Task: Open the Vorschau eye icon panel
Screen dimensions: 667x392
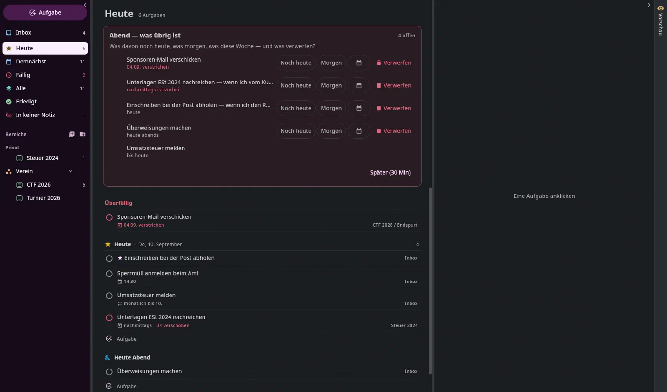Action: click(660, 8)
